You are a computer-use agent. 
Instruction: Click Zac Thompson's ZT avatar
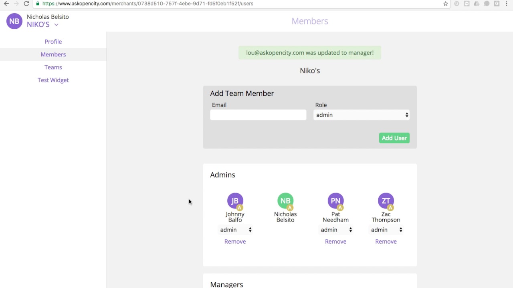tap(386, 201)
